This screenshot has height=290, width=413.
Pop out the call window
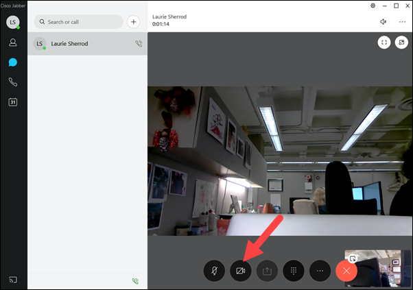pyautogui.click(x=401, y=43)
